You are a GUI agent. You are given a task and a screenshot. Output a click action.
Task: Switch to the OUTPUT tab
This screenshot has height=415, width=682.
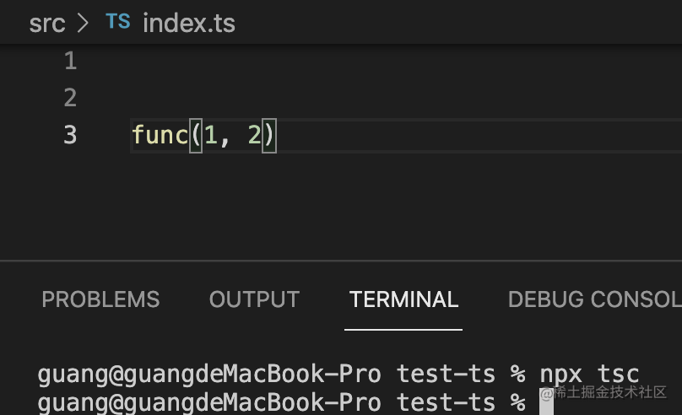[x=254, y=299]
